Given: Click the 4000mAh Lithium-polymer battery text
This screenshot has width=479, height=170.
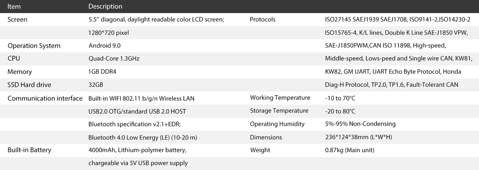Looking at the screenshot, I should click(137, 150).
